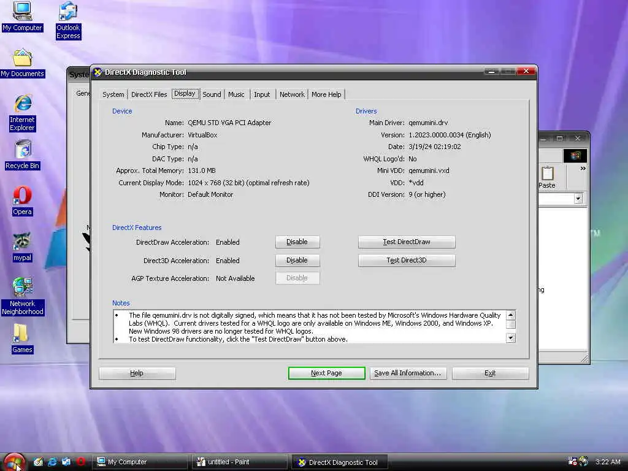Image resolution: width=628 pixels, height=471 pixels.
Task: Click the date 3/19/24 02:19:02
Action: click(435, 147)
